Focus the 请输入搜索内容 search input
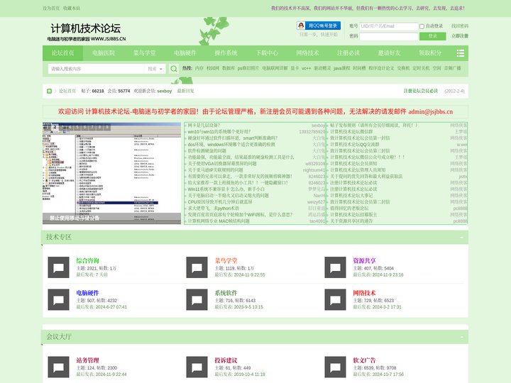This screenshot has width=511, height=383. (97, 69)
